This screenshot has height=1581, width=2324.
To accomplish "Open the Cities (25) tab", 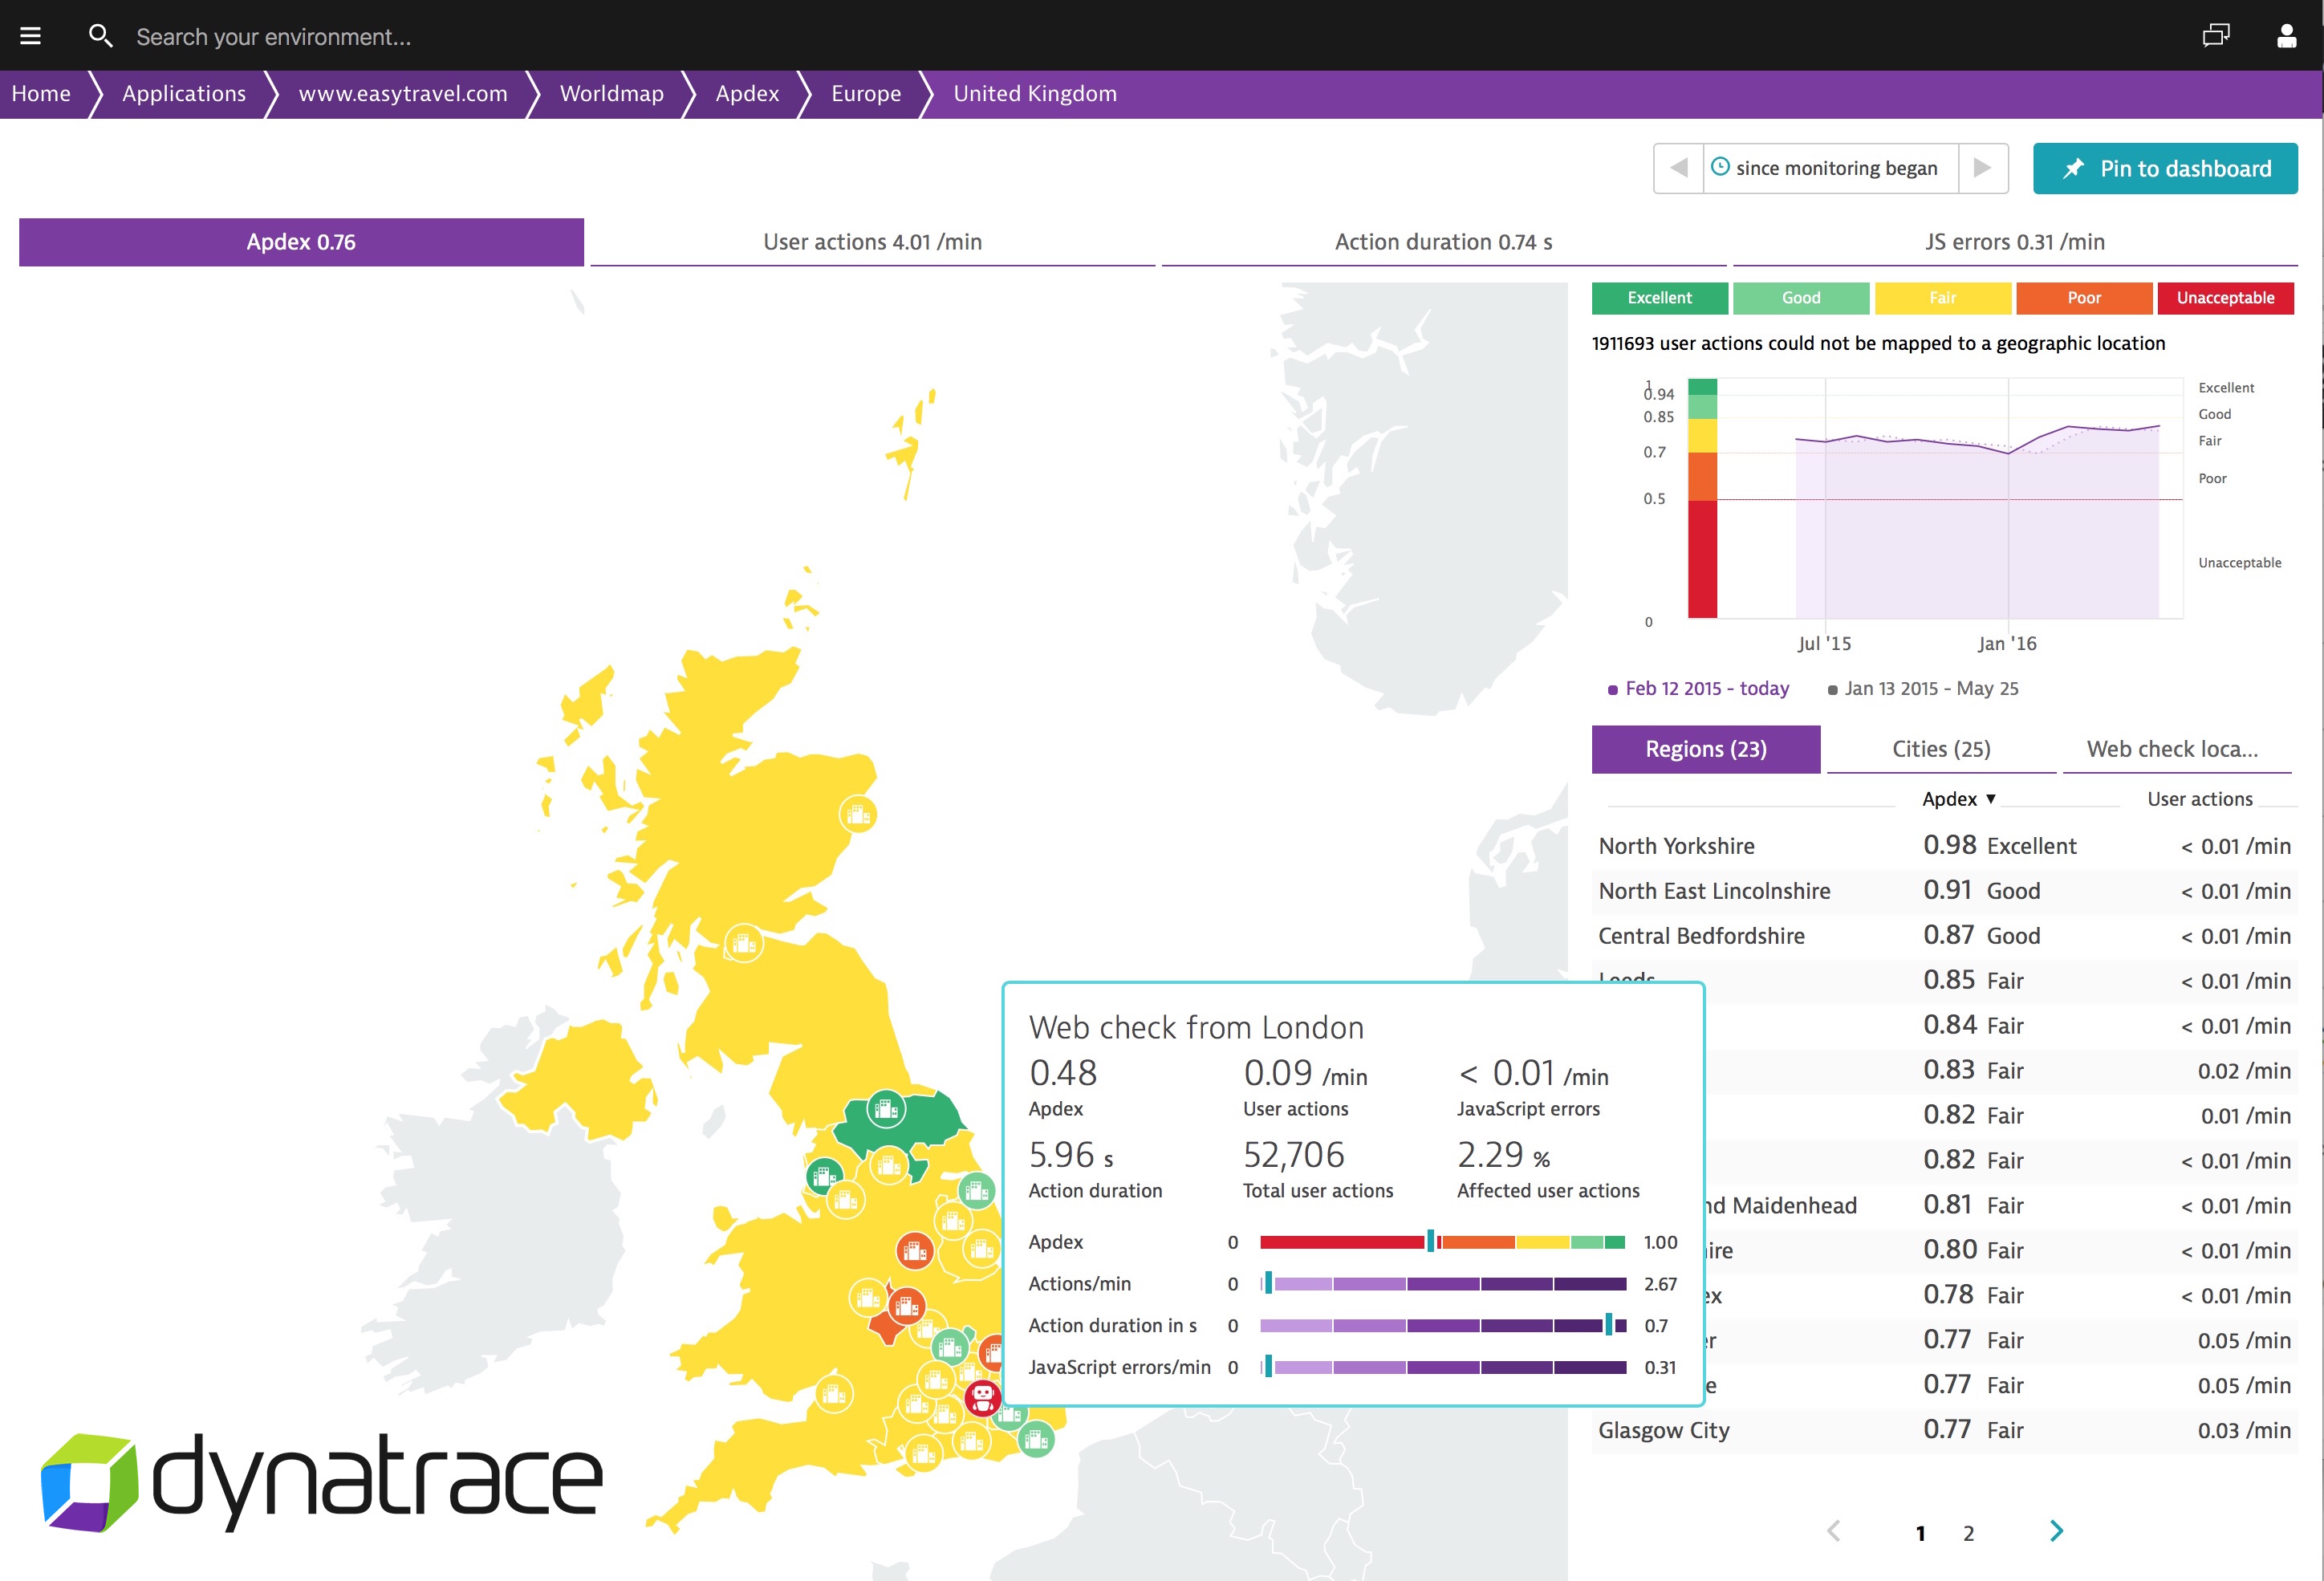I will [x=1941, y=749].
